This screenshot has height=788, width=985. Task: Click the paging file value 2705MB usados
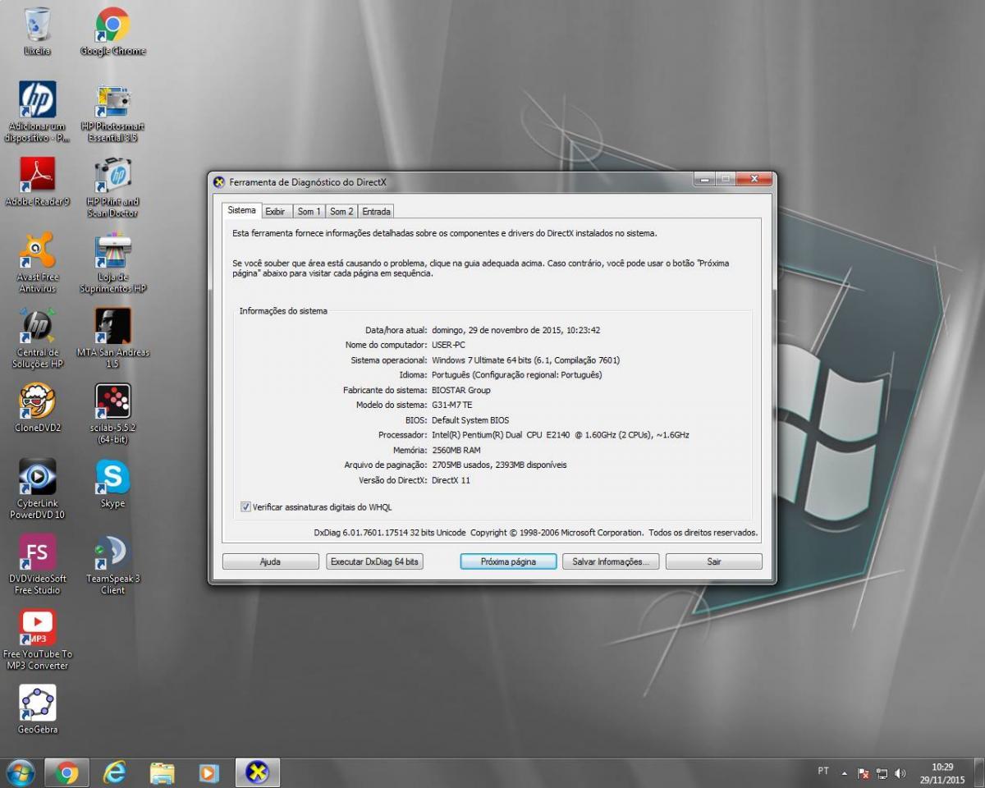(x=499, y=465)
